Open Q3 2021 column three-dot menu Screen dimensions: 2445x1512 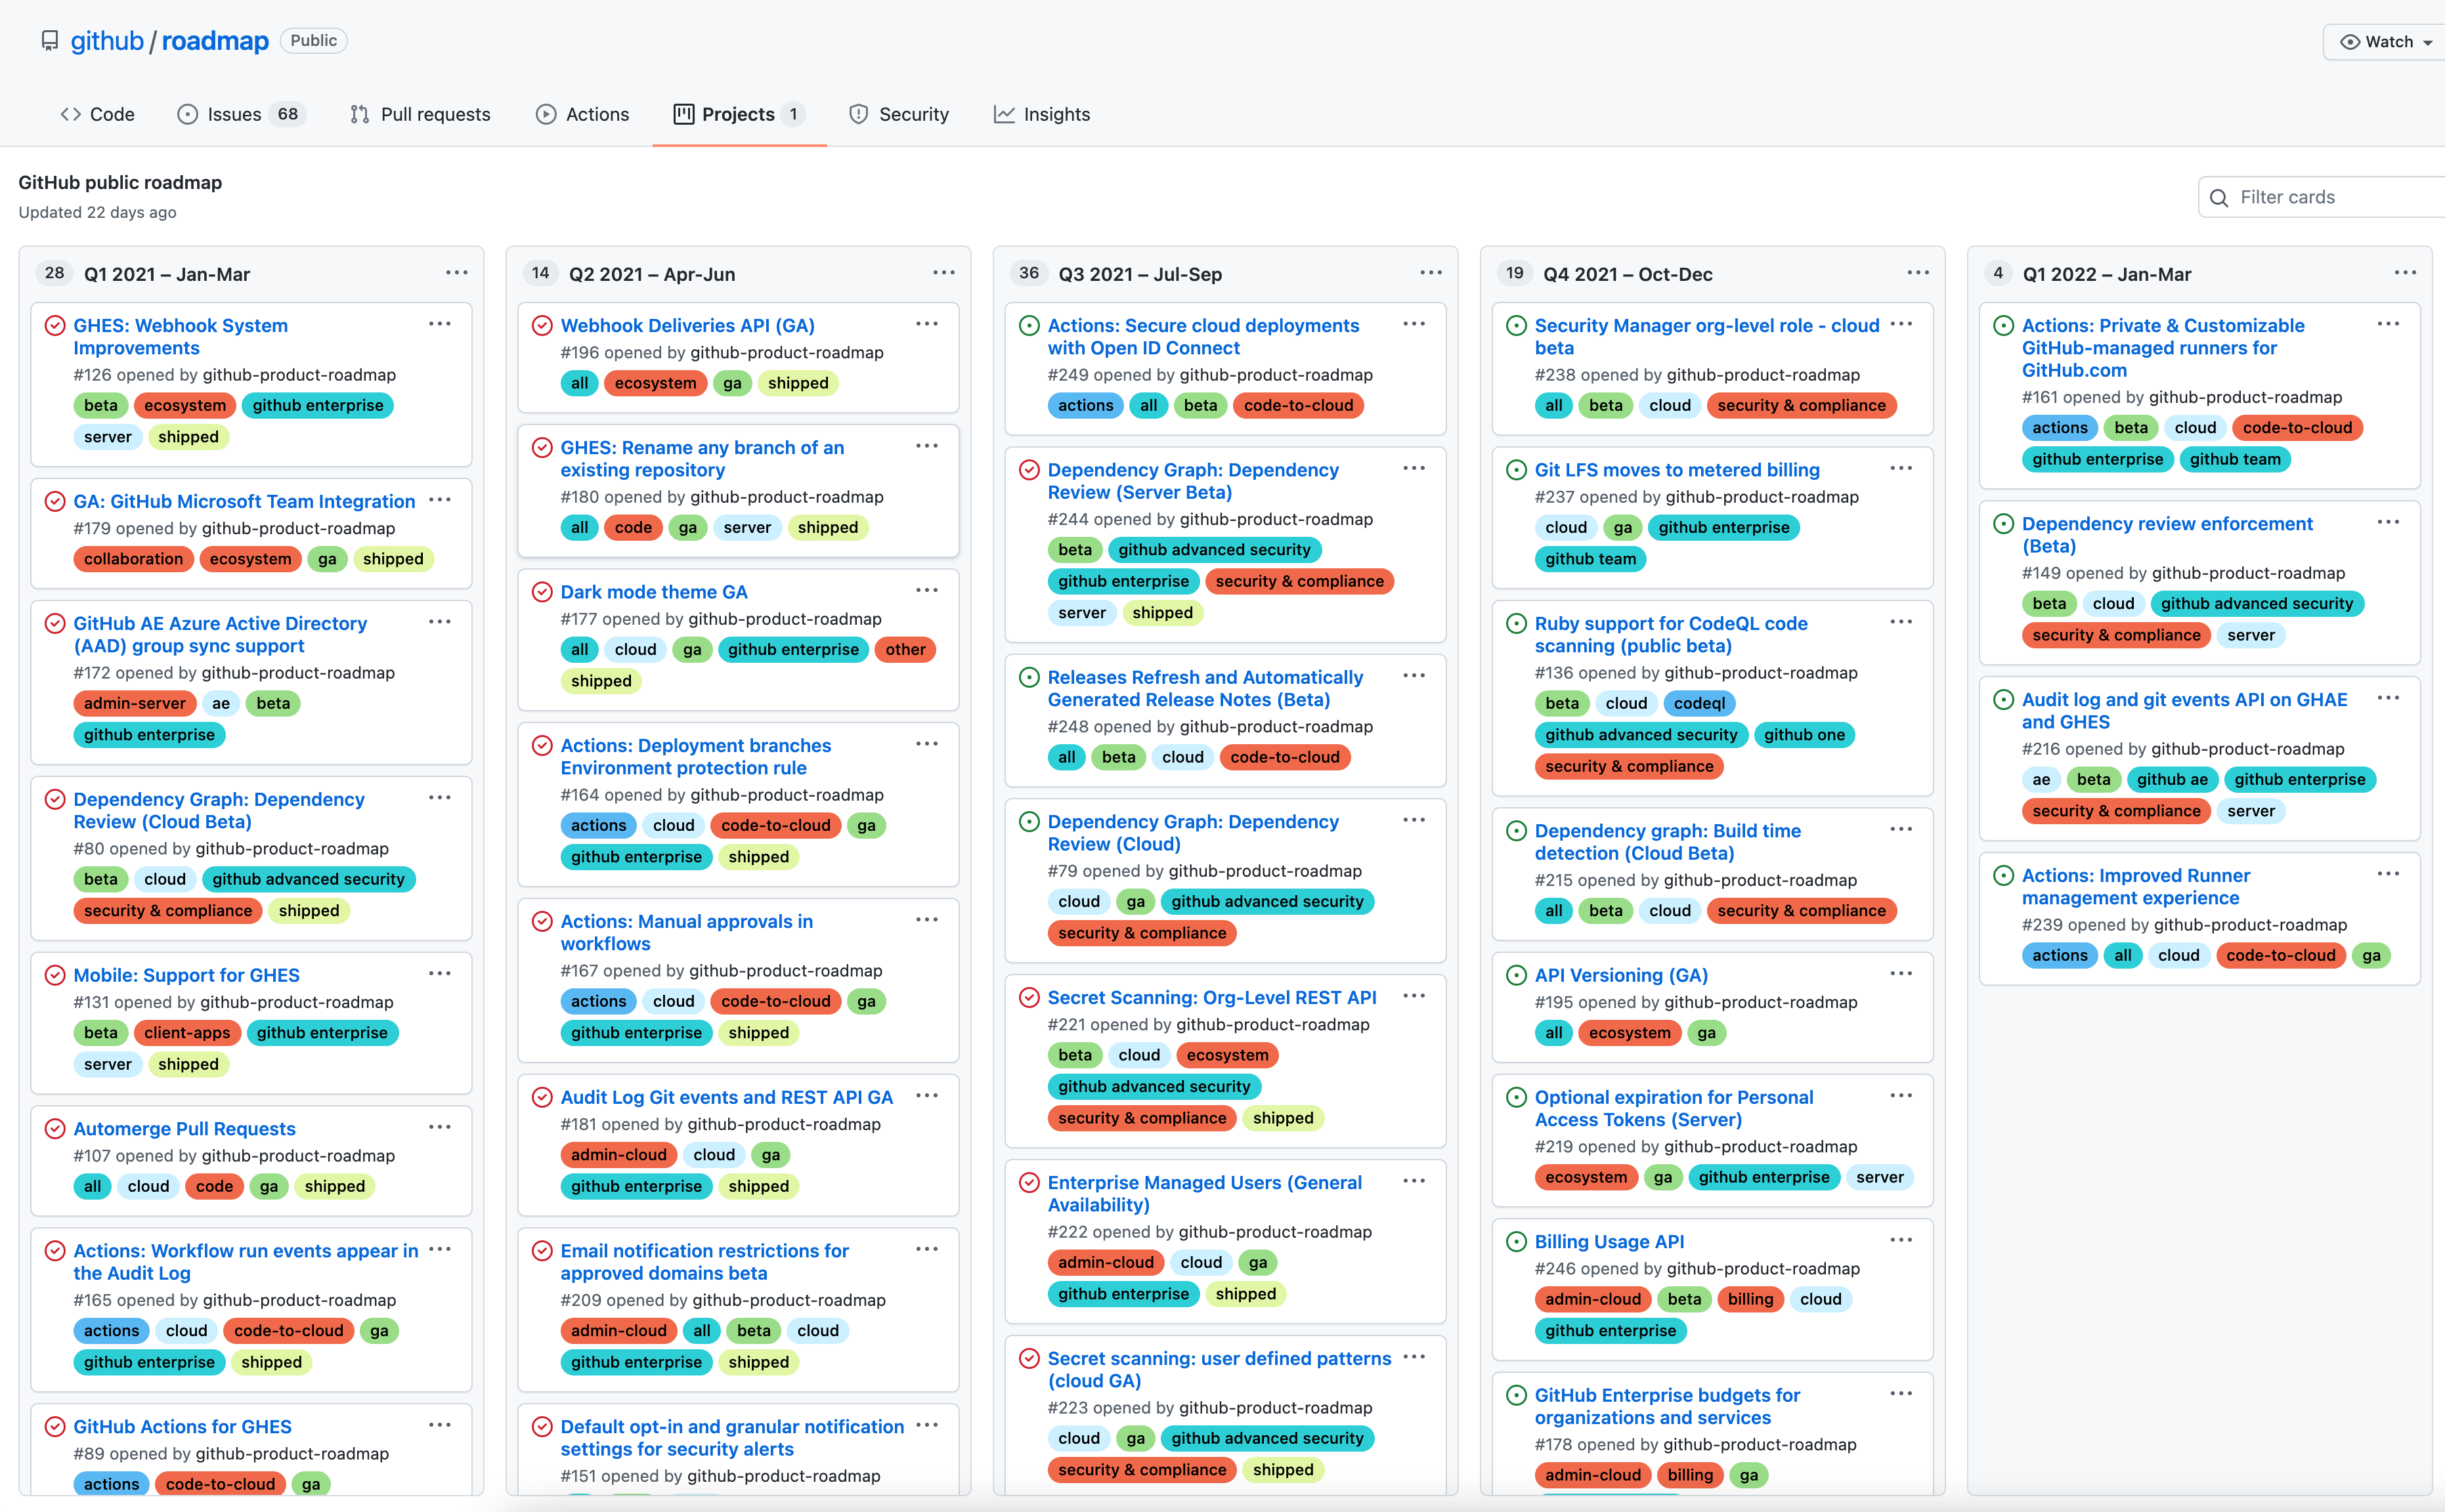[x=1431, y=273]
